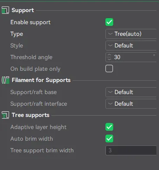Click the Support section icon
The width and height of the screenshot is (159, 170).
5,10
